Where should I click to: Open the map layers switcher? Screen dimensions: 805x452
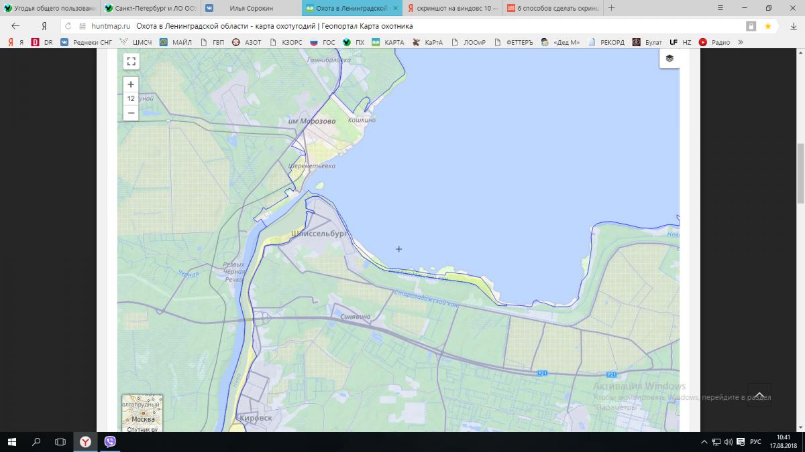point(669,58)
